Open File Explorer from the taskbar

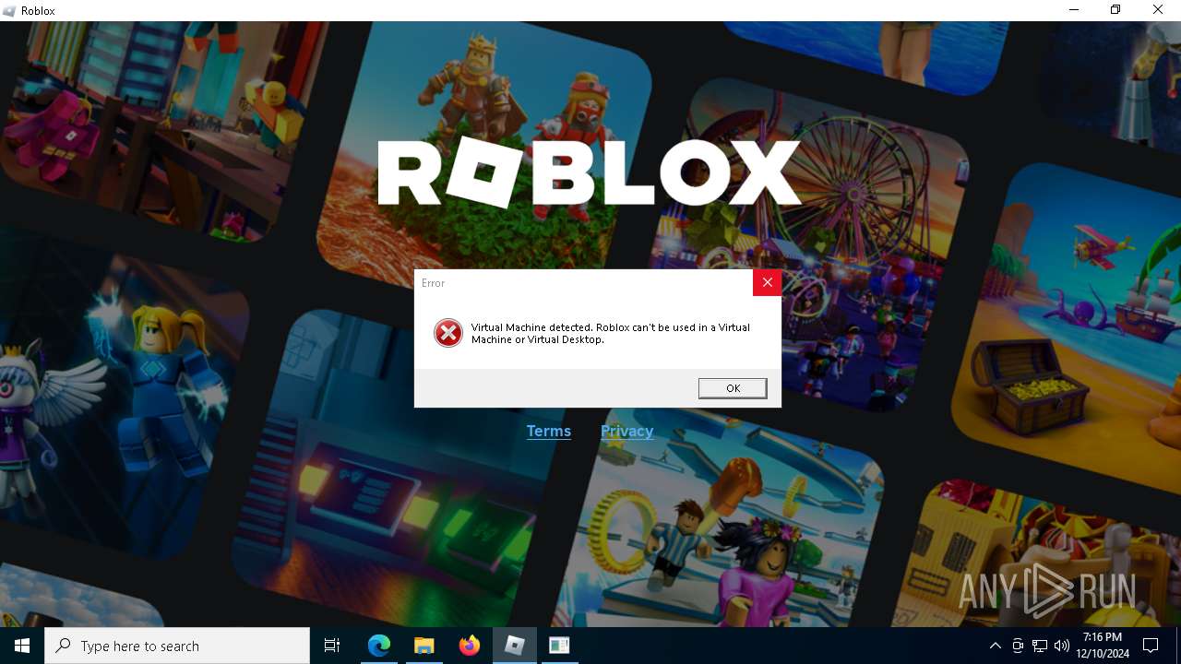(x=423, y=646)
